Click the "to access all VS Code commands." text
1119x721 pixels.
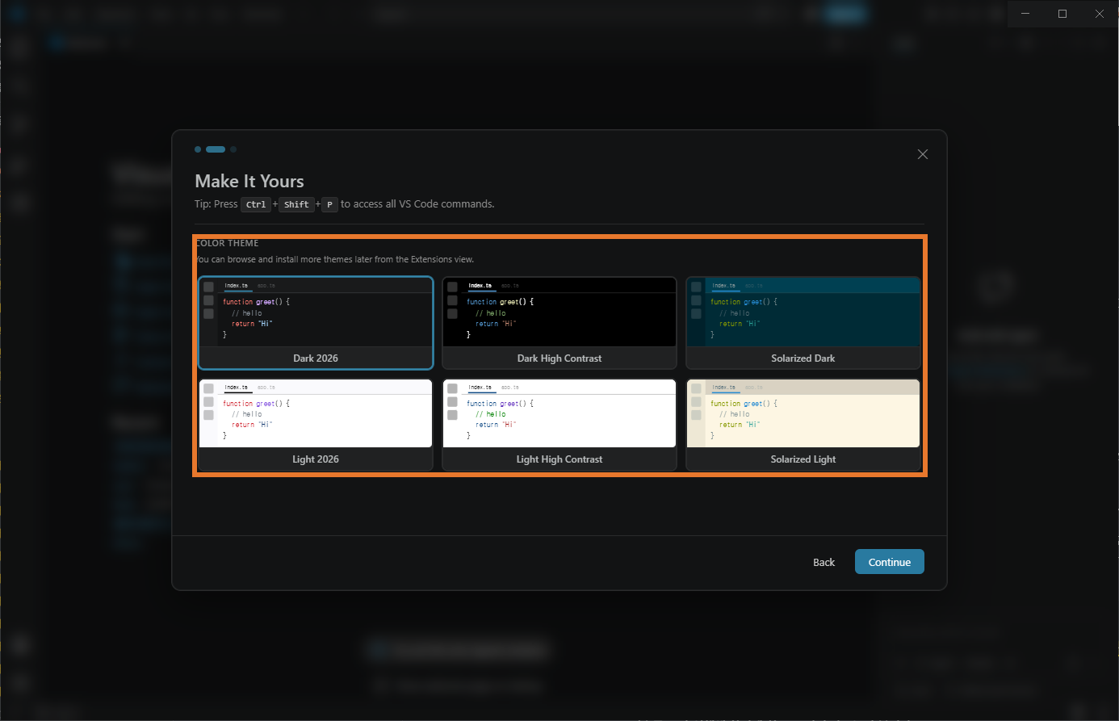pos(417,204)
